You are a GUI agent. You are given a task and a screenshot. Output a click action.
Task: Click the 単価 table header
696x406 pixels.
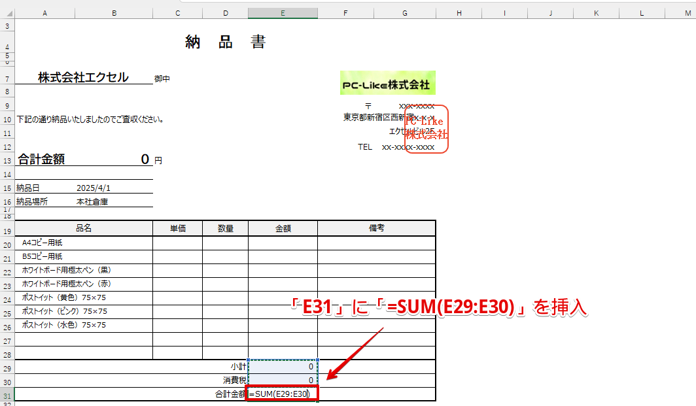[x=177, y=228]
